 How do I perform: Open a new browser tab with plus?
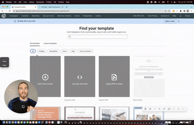coord(67,7)
